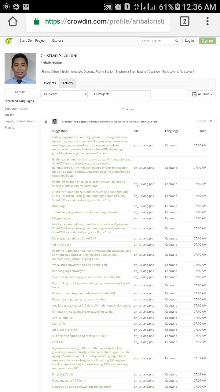The height and width of the screenshot is (392, 220).
Task: Open the browser tab switcher showing 2
Action: coord(184,21)
